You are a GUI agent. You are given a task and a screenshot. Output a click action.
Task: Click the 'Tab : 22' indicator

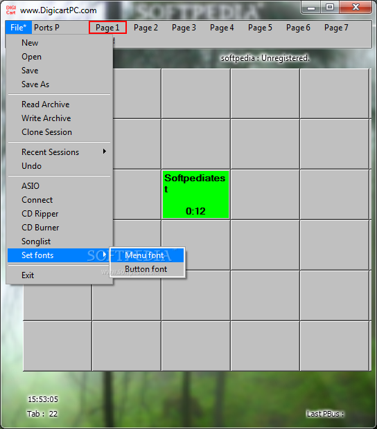click(x=42, y=414)
